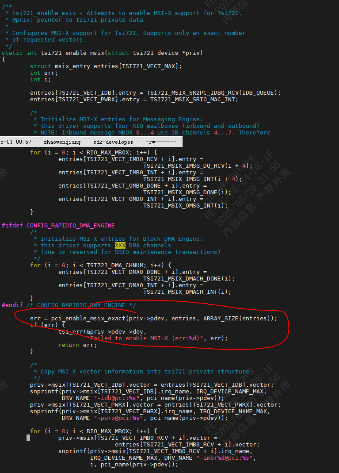Click the pci_enable_msix_exact call
Image resolution: width=339 pixels, height=473 pixels.
coord(88,318)
